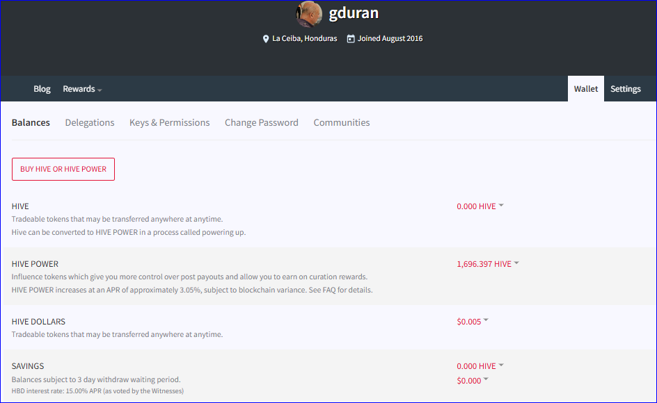Image resolution: width=657 pixels, height=403 pixels.
Task: Click the gduran profile avatar
Action: click(309, 13)
